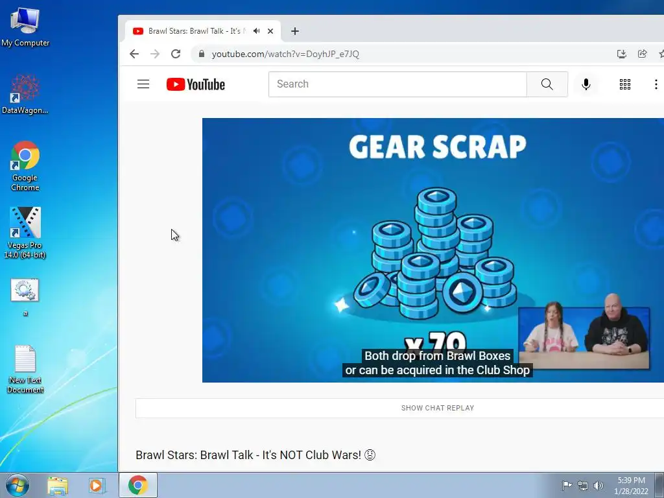Go to the YouTube home logo
Viewport: 664px width, 498px height.
tap(196, 84)
